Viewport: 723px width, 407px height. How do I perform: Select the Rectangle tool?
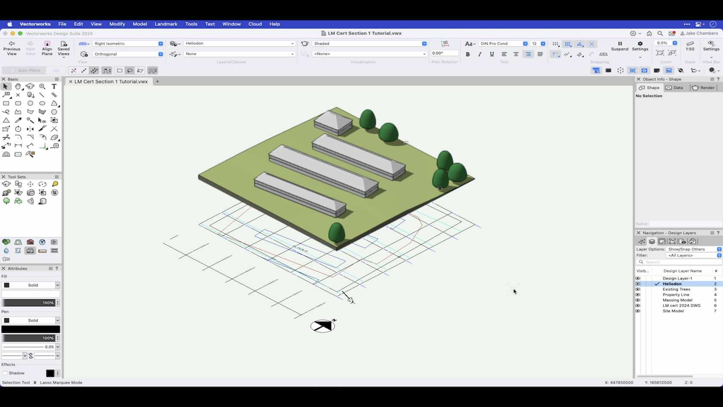pos(6,103)
